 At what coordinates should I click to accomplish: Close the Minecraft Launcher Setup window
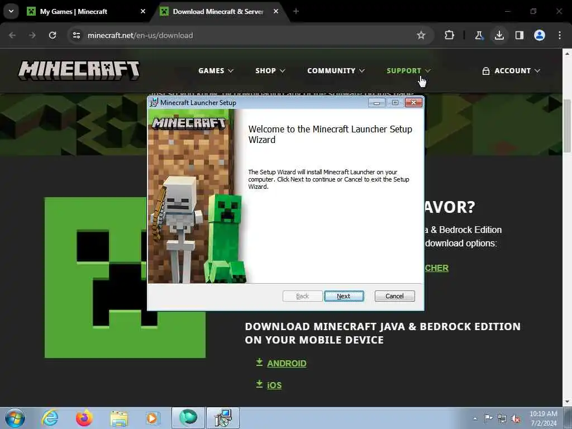click(413, 103)
